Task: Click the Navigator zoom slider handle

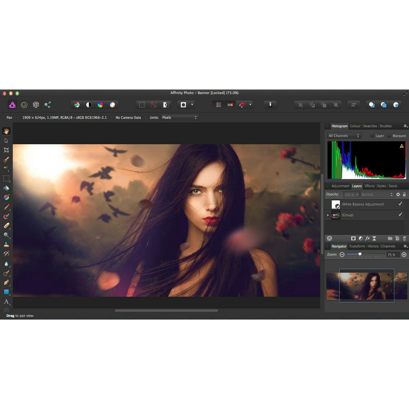Action: pos(360,254)
